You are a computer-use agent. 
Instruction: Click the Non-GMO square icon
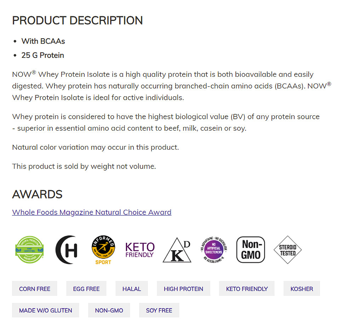point(251,250)
